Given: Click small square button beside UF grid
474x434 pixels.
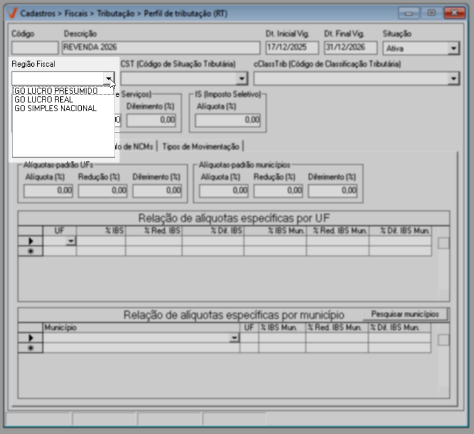Looking at the screenshot, I should coord(443,243).
